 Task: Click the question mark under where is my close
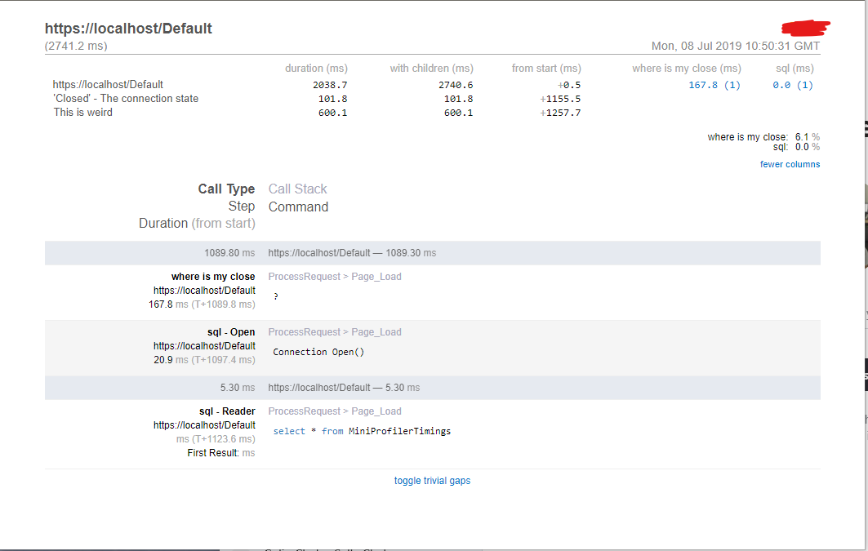[x=275, y=295]
